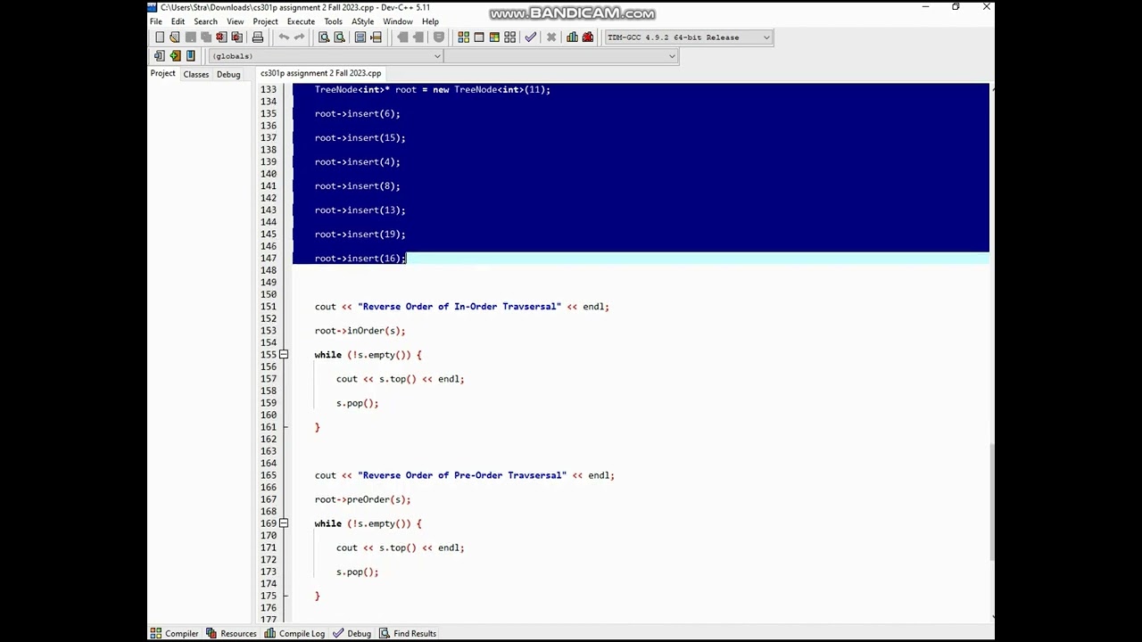The image size is (1142, 642).
Task: Click the Run window icon
Action: tap(479, 37)
